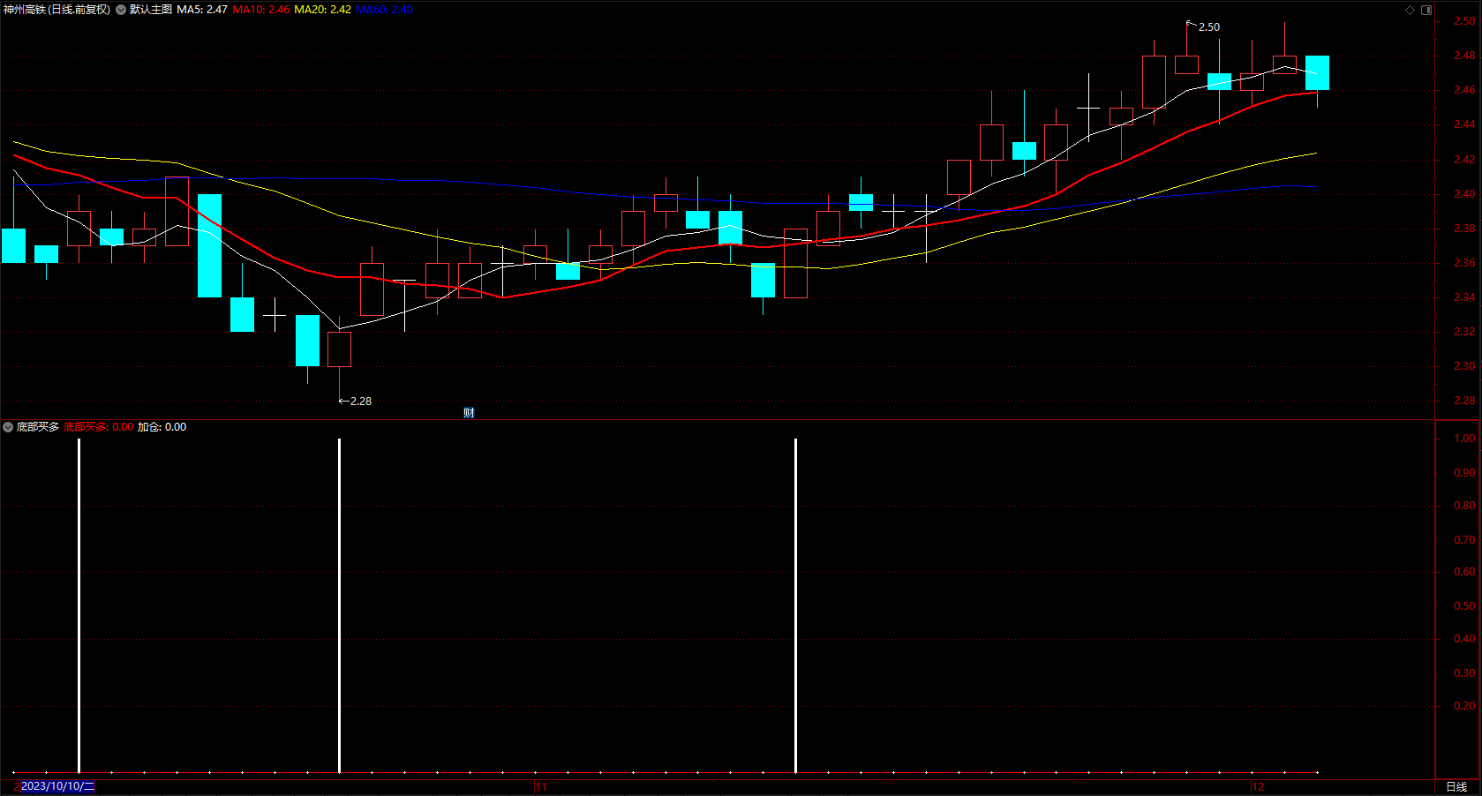Expand the 底部买多 sub-indicator dropdown arrow

click(8, 427)
